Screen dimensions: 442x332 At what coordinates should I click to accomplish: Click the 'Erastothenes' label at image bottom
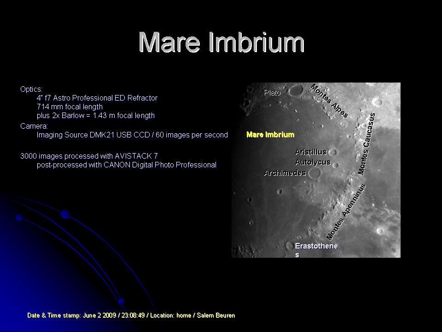[x=316, y=246]
